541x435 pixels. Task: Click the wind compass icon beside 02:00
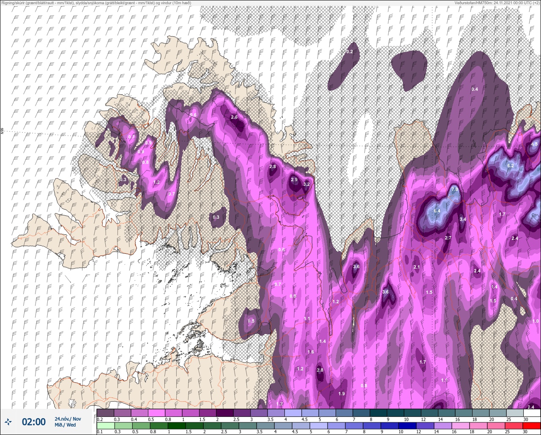click(x=8, y=422)
